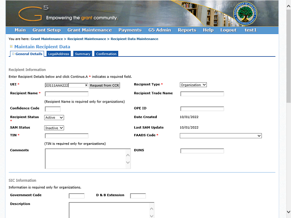Click the Recipient Information section heading
Image resolution: width=291 pixels, height=218 pixels.
[x=27, y=69]
